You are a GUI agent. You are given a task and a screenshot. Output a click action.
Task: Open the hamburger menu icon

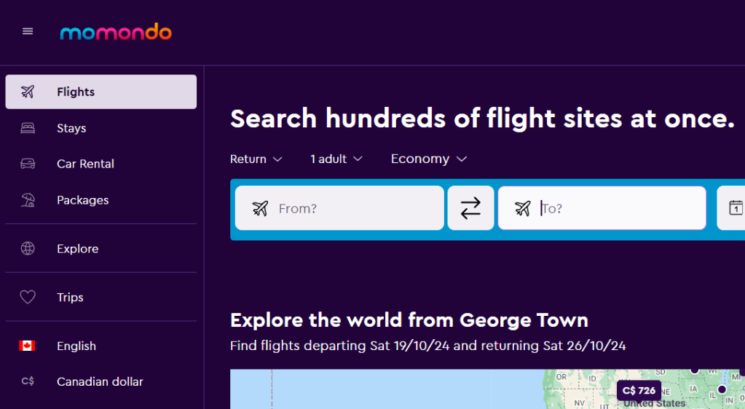[28, 31]
